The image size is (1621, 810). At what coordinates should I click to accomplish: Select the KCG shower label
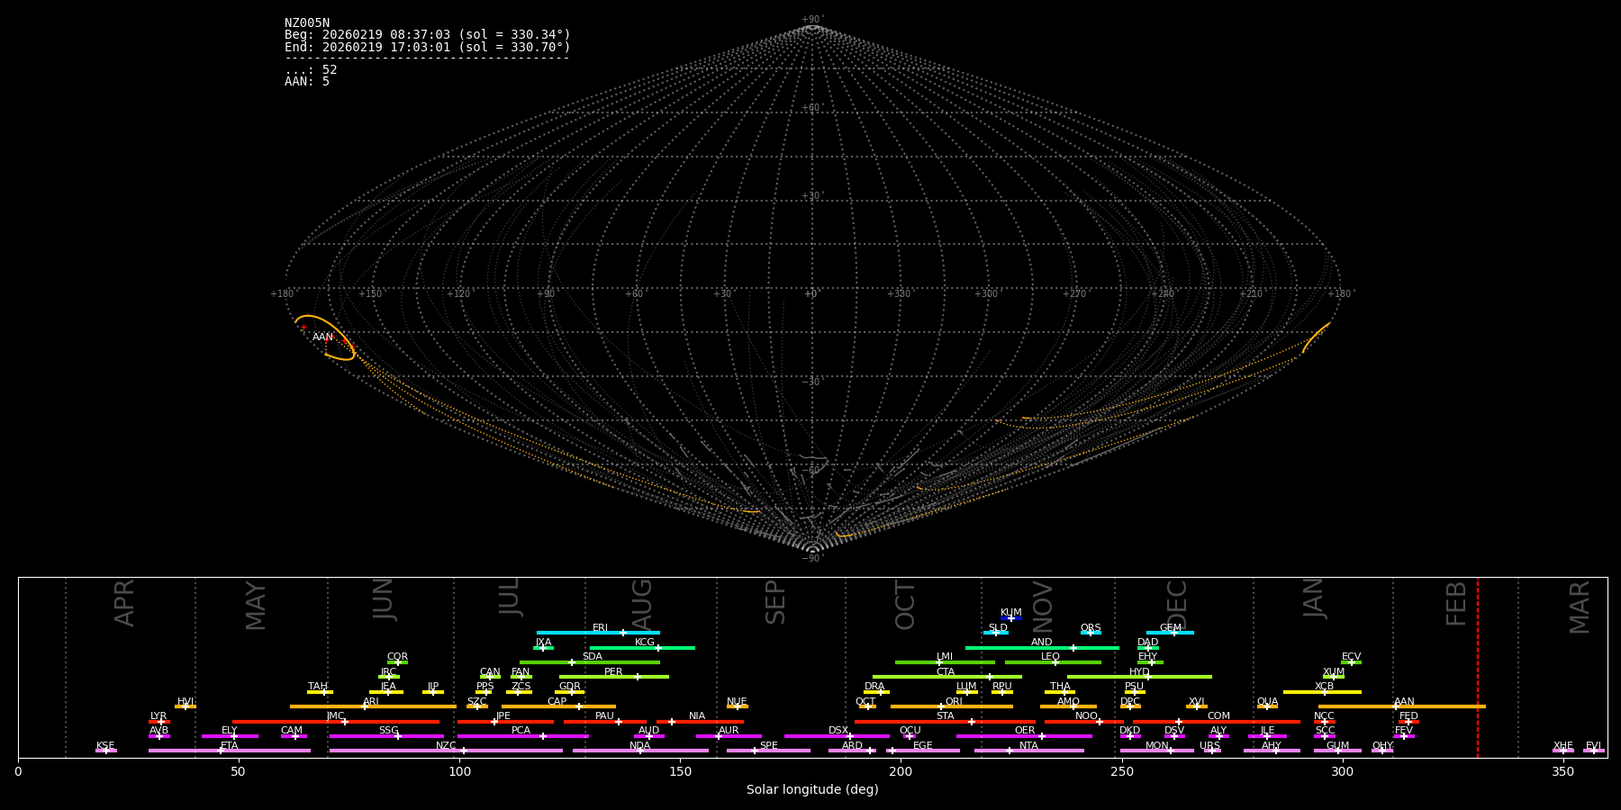pyautogui.click(x=645, y=643)
